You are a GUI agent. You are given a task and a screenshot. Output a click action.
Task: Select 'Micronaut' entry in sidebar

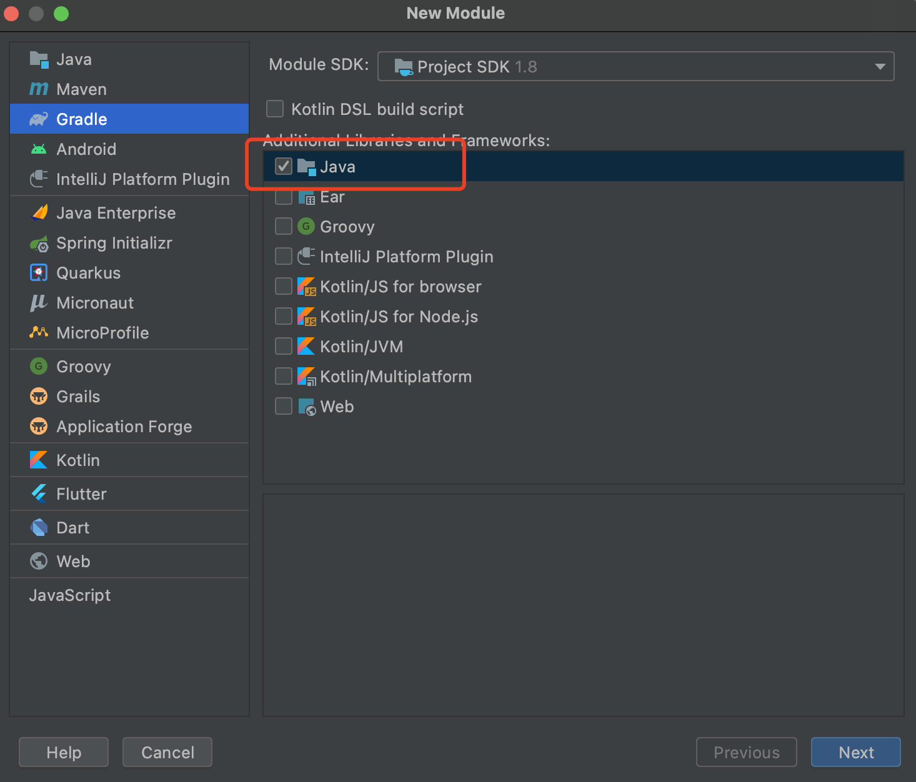(x=129, y=303)
